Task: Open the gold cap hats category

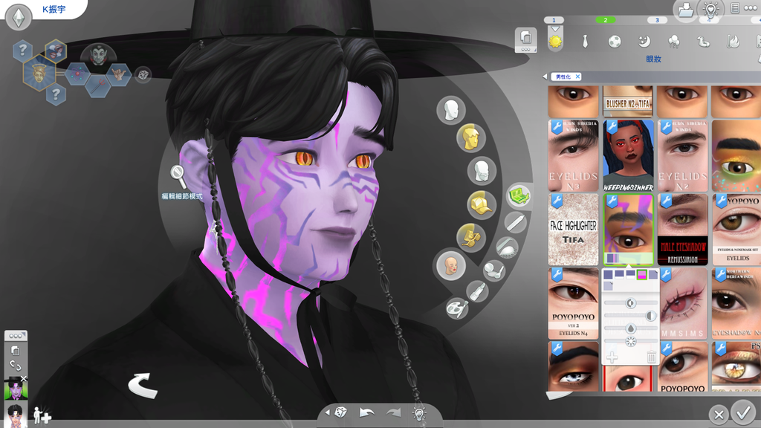Action: (482, 204)
